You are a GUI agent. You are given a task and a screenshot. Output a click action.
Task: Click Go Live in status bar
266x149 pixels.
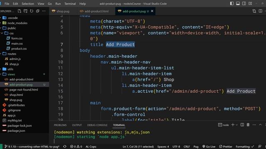[x=209, y=147]
